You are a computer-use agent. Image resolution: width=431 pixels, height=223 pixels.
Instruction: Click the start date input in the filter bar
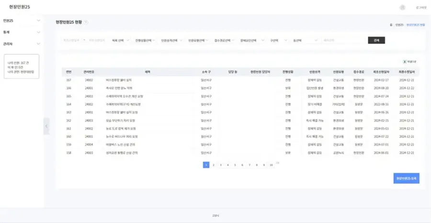click(71, 40)
